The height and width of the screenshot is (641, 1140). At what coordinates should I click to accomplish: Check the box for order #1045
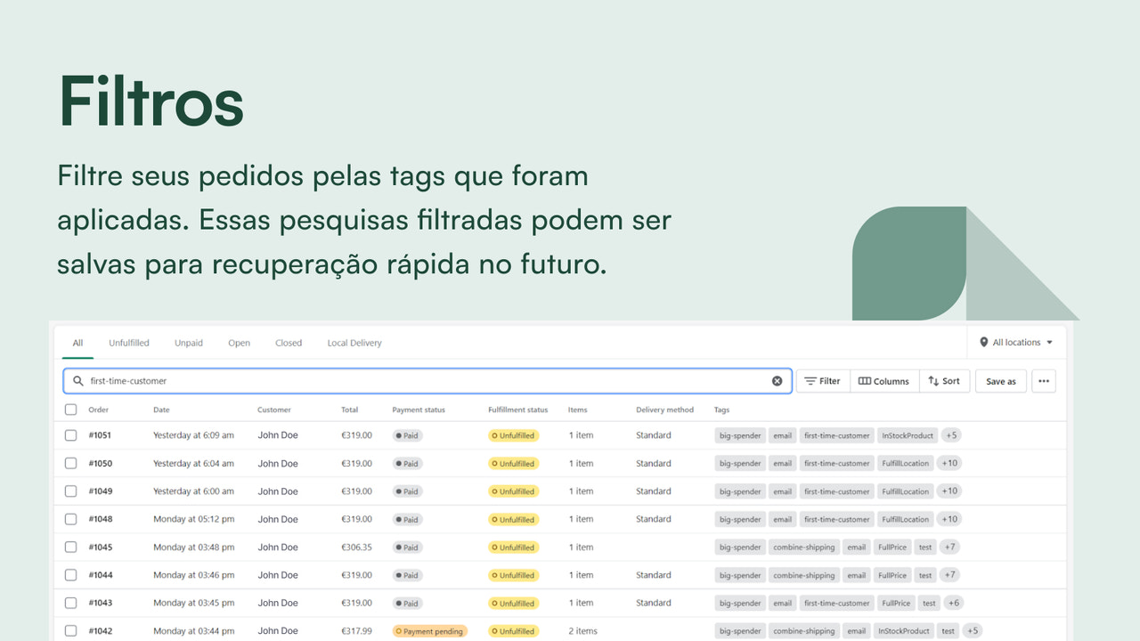[71, 547]
